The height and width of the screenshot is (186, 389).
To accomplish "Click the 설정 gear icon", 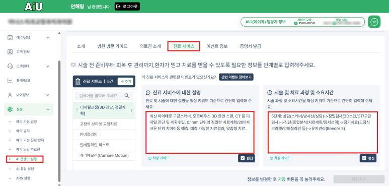I will (10, 109).
